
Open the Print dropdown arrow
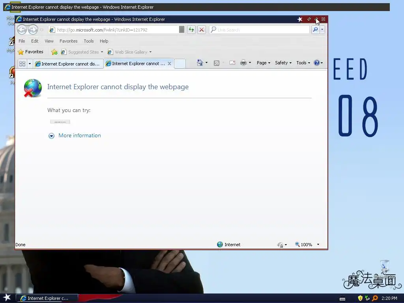250,63
